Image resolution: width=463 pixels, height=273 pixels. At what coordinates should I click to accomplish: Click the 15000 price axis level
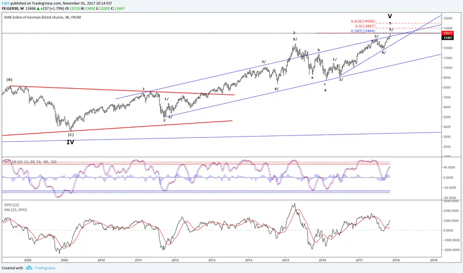pos(448,18)
